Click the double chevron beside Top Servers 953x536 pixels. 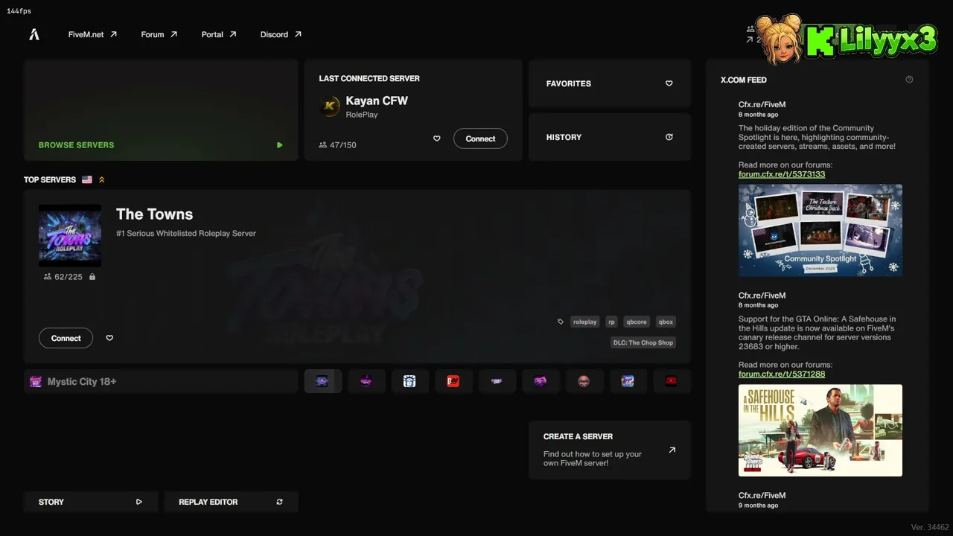[102, 179]
